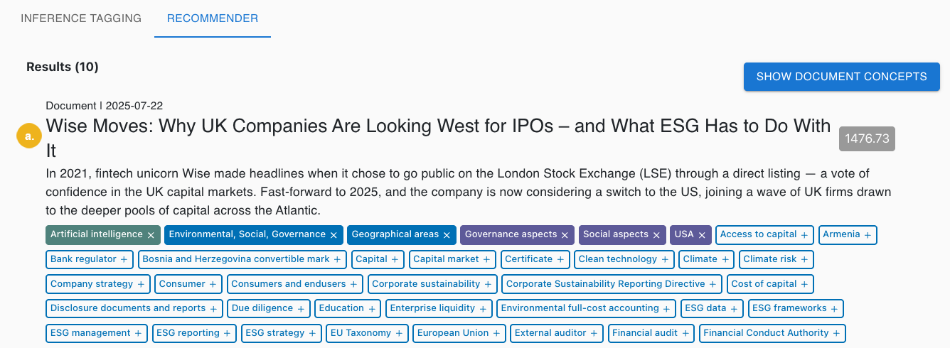Remove the USA tag
Image resolution: width=950 pixels, height=348 pixels.
(701, 235)
